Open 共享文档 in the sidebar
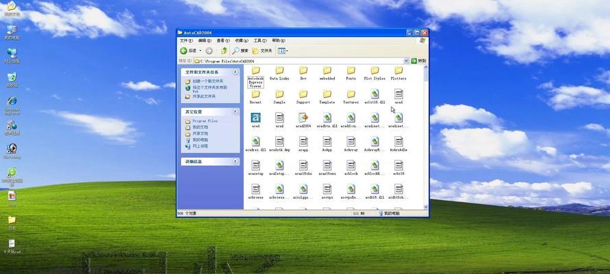The image size is (610, 274). (x=200, y=134)
